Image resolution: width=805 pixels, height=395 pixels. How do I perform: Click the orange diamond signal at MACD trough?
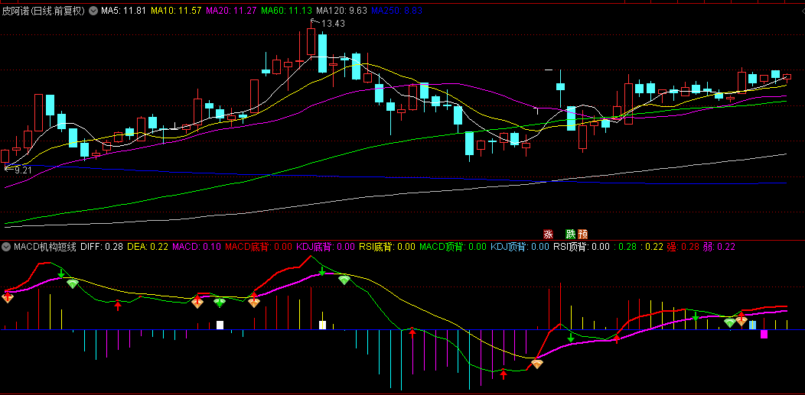click(537, 364)
